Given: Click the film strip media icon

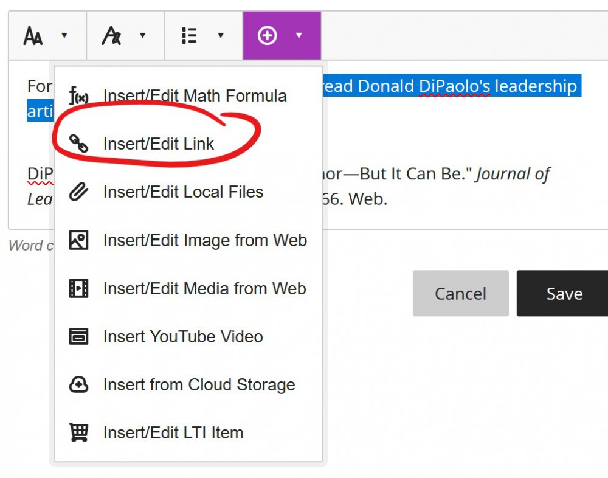Looking at the screenshot, I should (78, 288).
